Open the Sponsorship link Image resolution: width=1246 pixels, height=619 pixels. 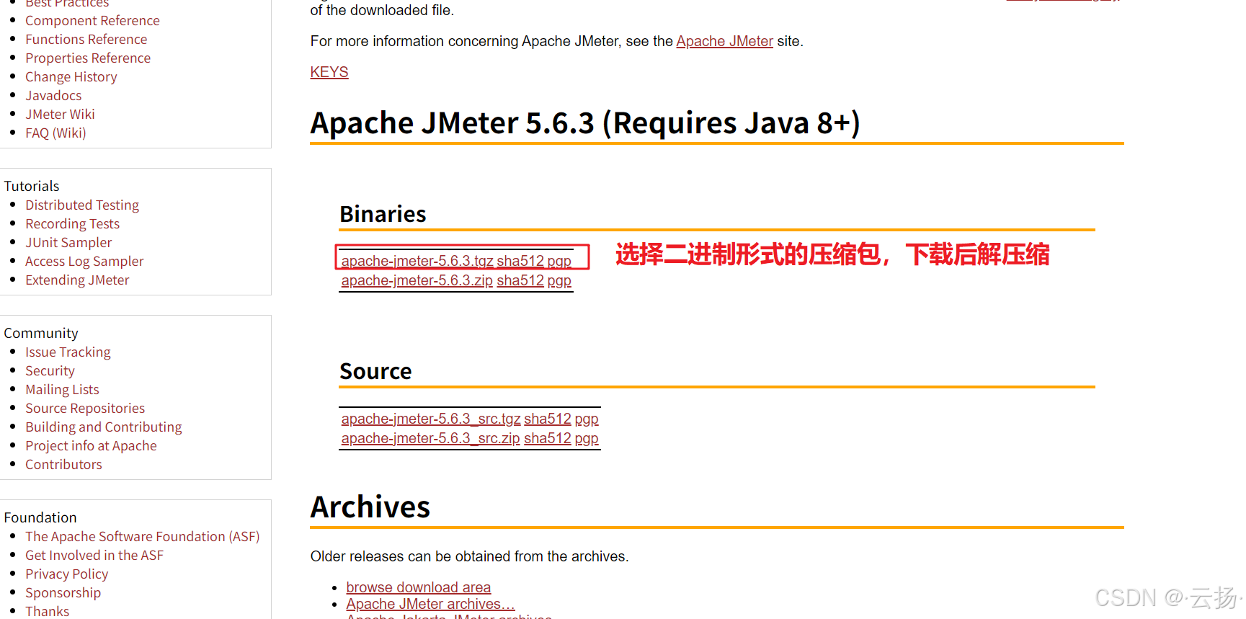click(x=63, y=593)
